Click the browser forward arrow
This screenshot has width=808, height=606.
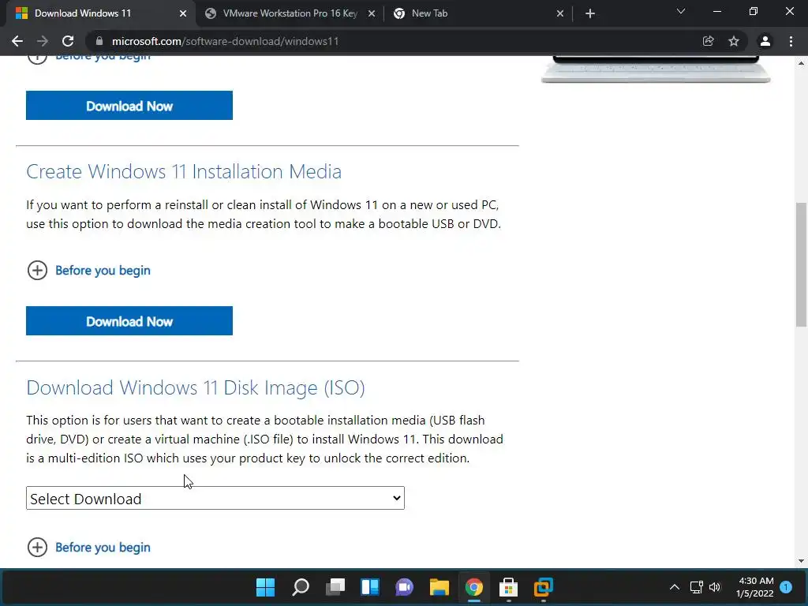(x=43, y=41)
